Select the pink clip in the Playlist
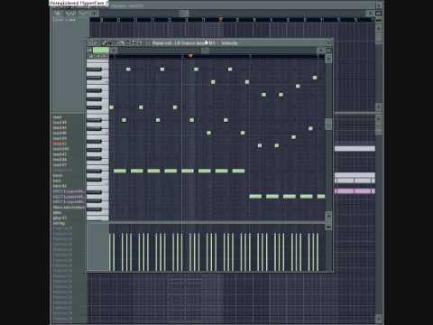The height and width of the screenshot is (325, 433). pyautogui.click(x=355, y=191)
